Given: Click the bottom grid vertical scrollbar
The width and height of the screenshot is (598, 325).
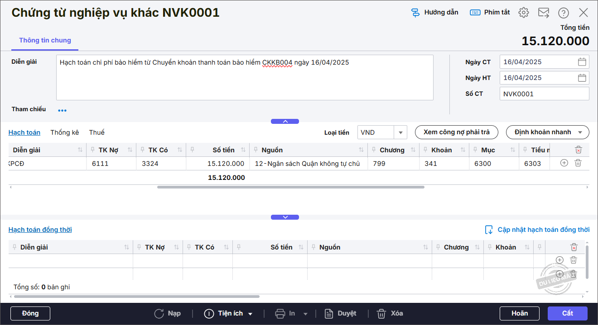Looking at the screenshot, I should pyautogui.click(x=587, y=262).
